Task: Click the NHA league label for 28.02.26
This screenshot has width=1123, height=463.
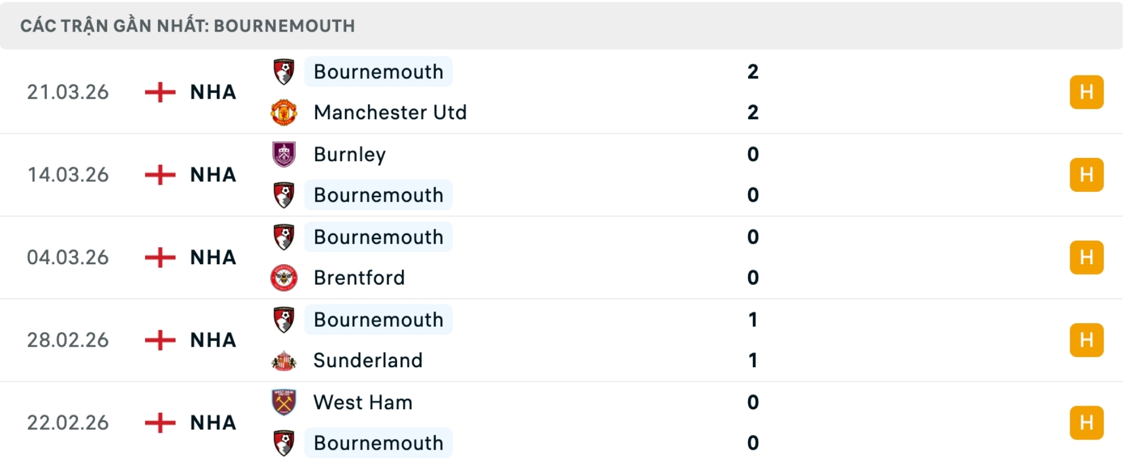Action: point(213,340)
